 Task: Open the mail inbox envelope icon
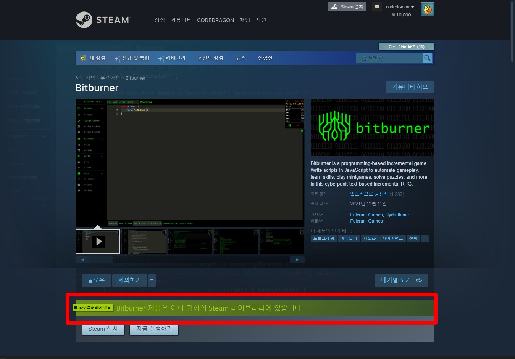tap(377, 7)
